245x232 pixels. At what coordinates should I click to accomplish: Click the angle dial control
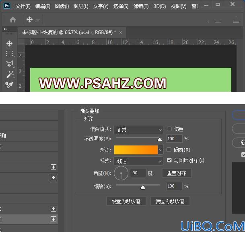point(121,173)
